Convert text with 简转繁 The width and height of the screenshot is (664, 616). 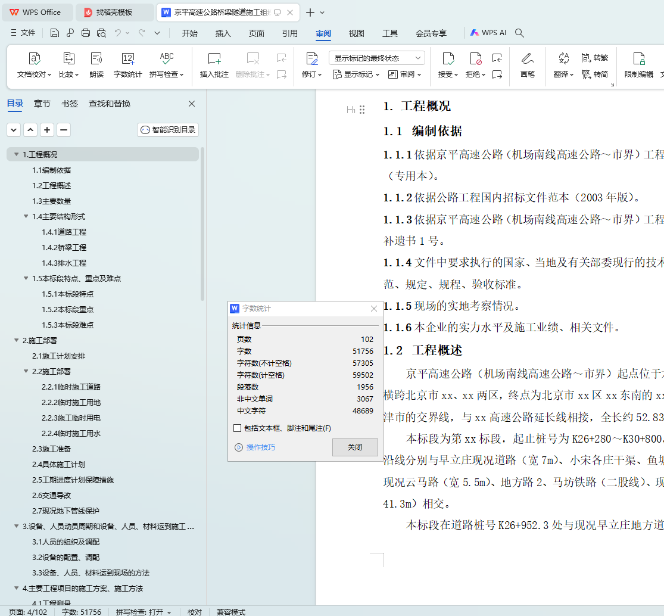(595, 58)
